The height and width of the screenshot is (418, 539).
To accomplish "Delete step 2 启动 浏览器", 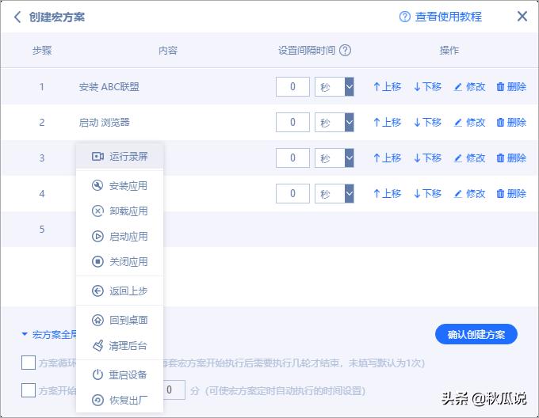I will [511, 123].
